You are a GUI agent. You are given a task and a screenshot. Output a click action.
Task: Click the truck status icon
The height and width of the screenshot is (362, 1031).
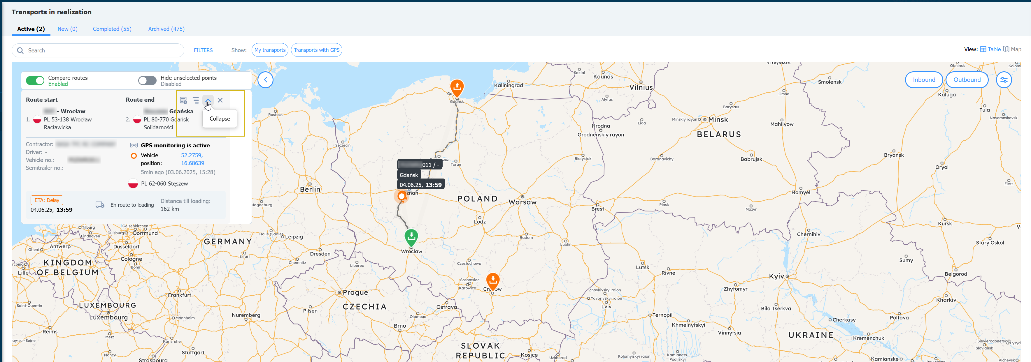[100, 204]
